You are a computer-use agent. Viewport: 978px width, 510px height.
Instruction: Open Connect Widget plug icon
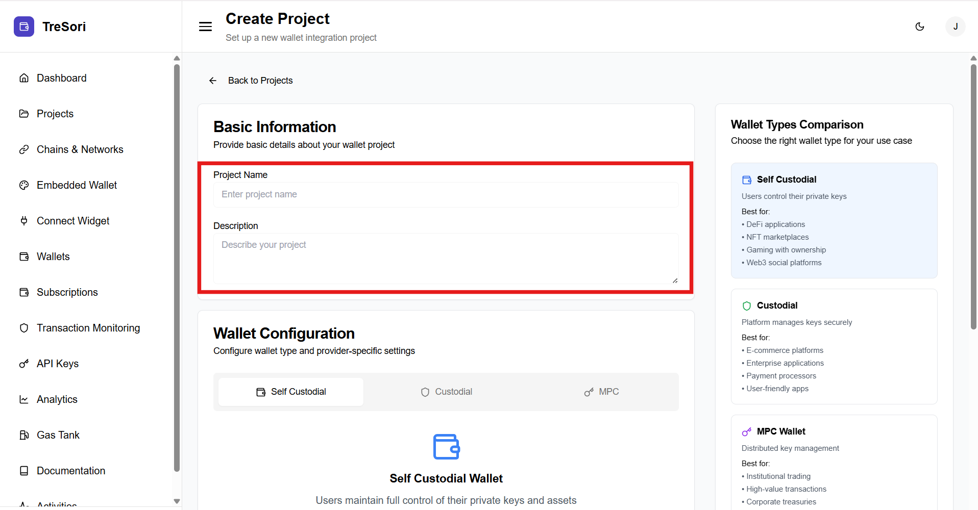coord(24,221)
